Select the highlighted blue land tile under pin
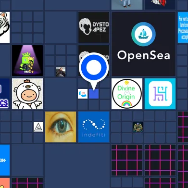The height and width of the screenshot is (188, 188). tap(94, 94)
